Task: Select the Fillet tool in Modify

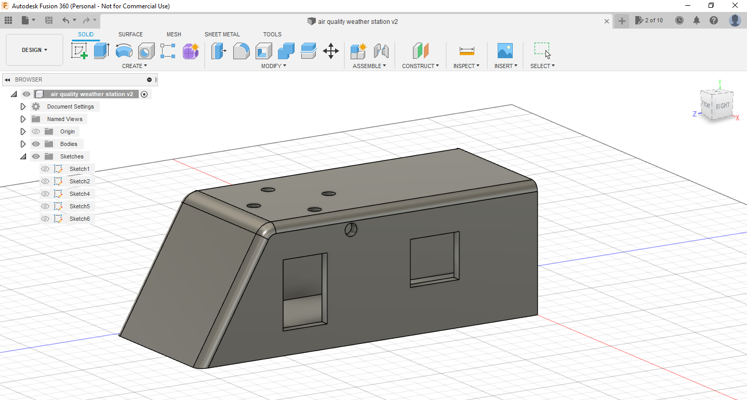Action: coord(241,50)
